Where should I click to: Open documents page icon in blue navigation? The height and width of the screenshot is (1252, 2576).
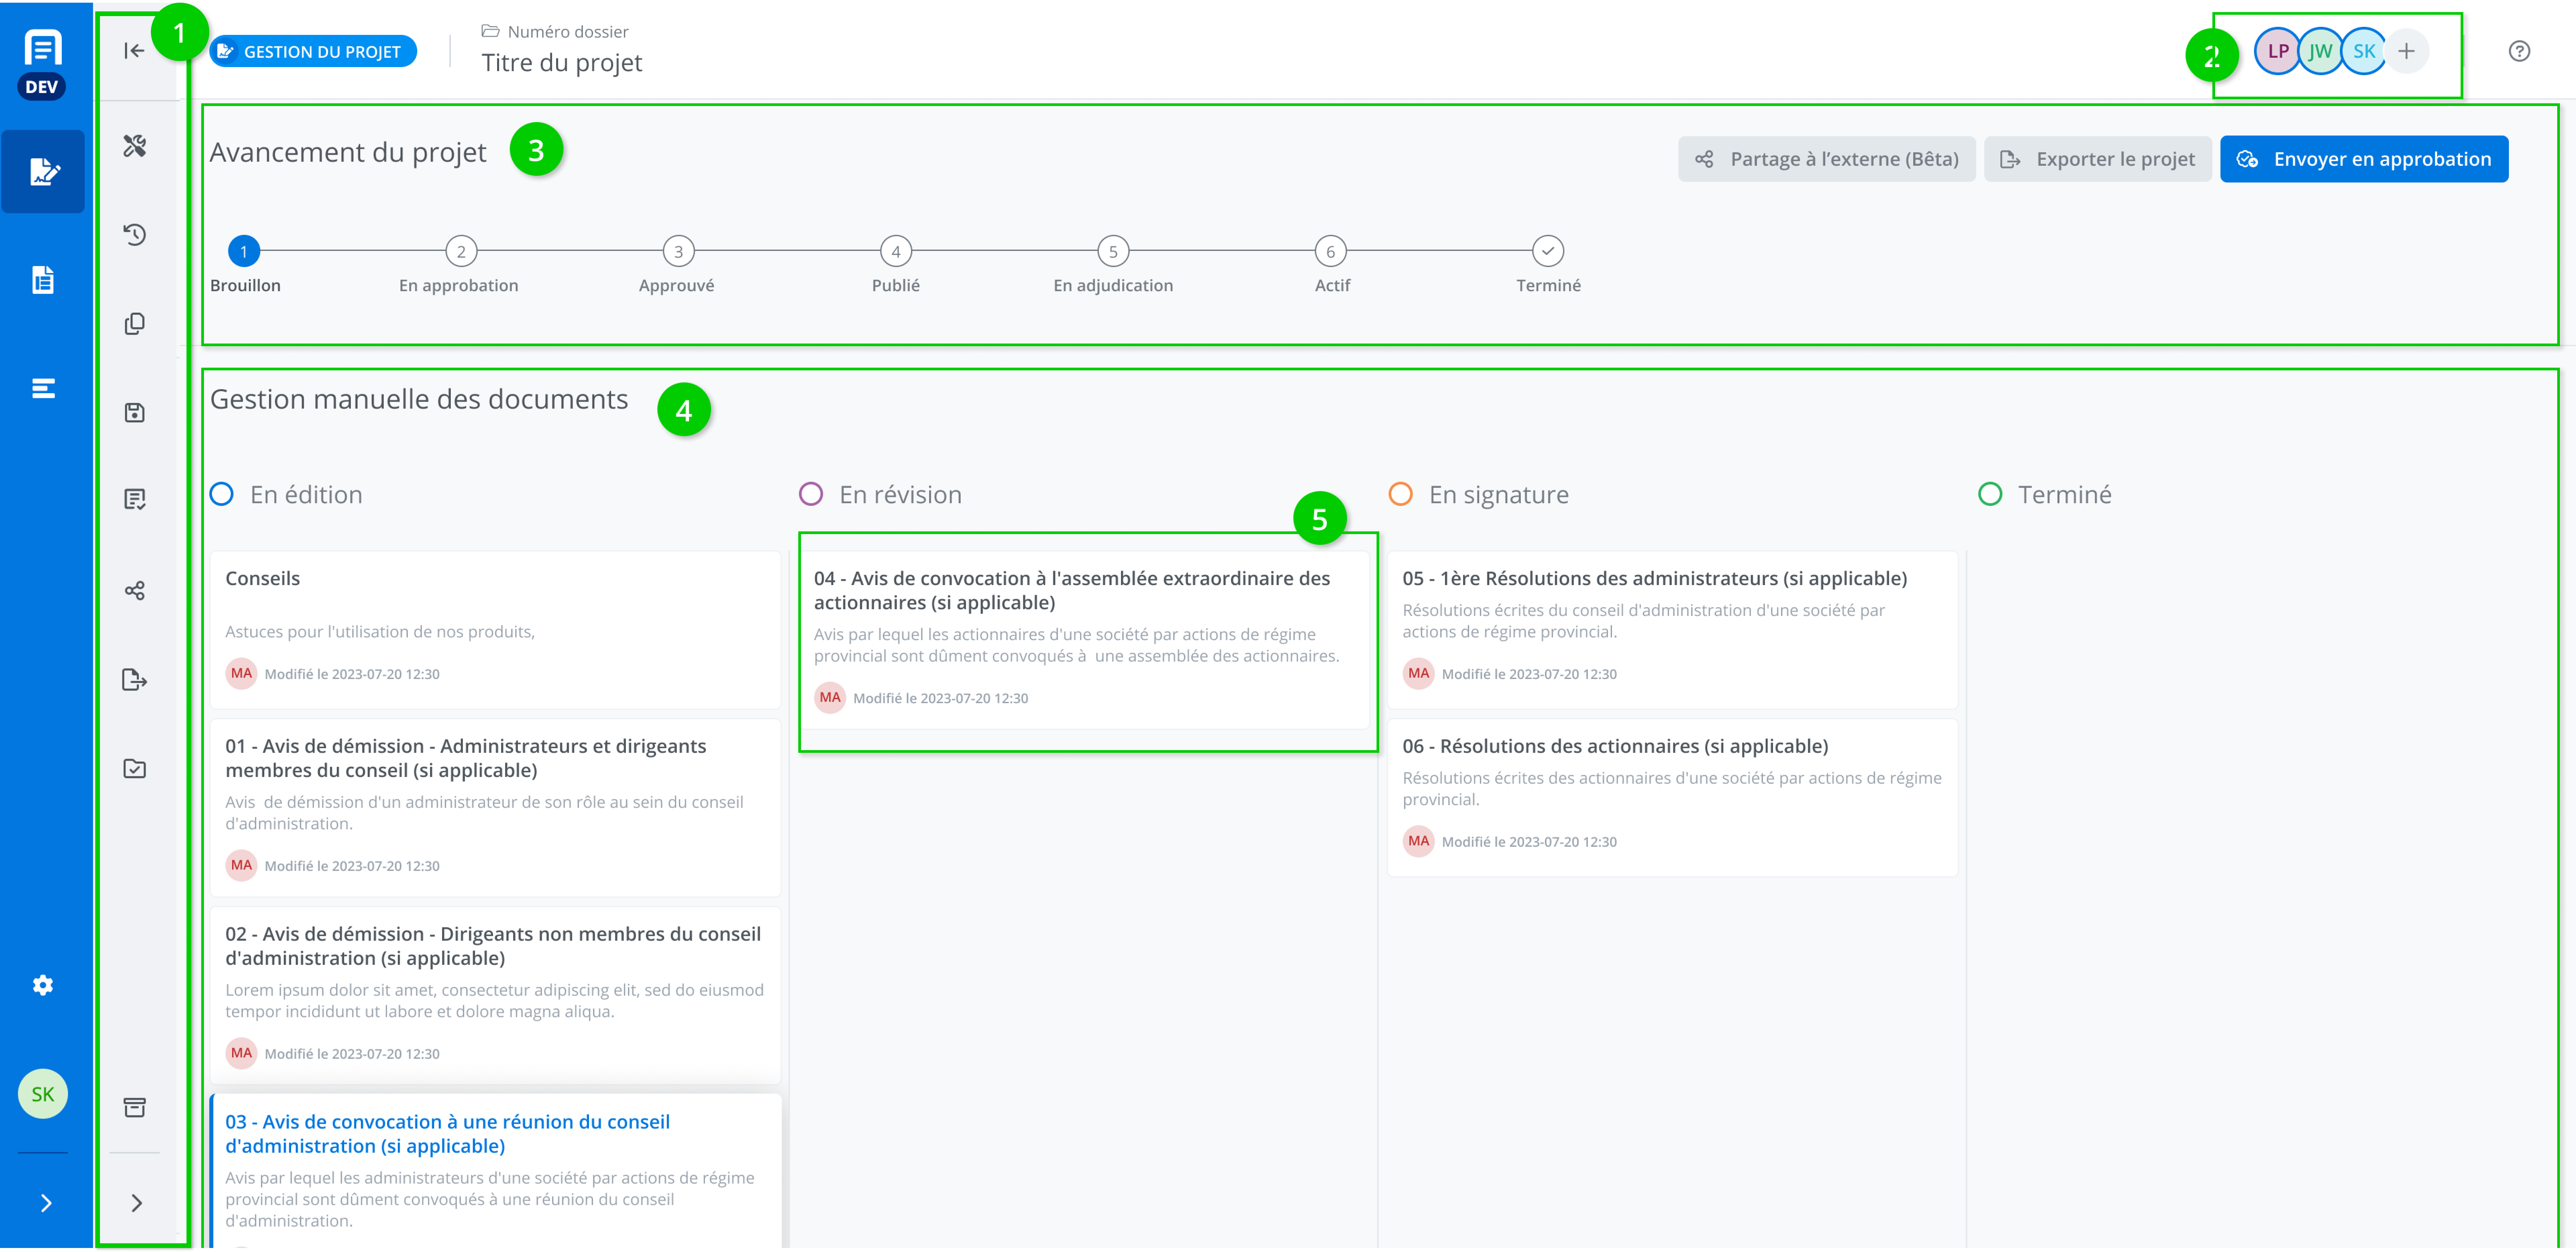(43, 280)
